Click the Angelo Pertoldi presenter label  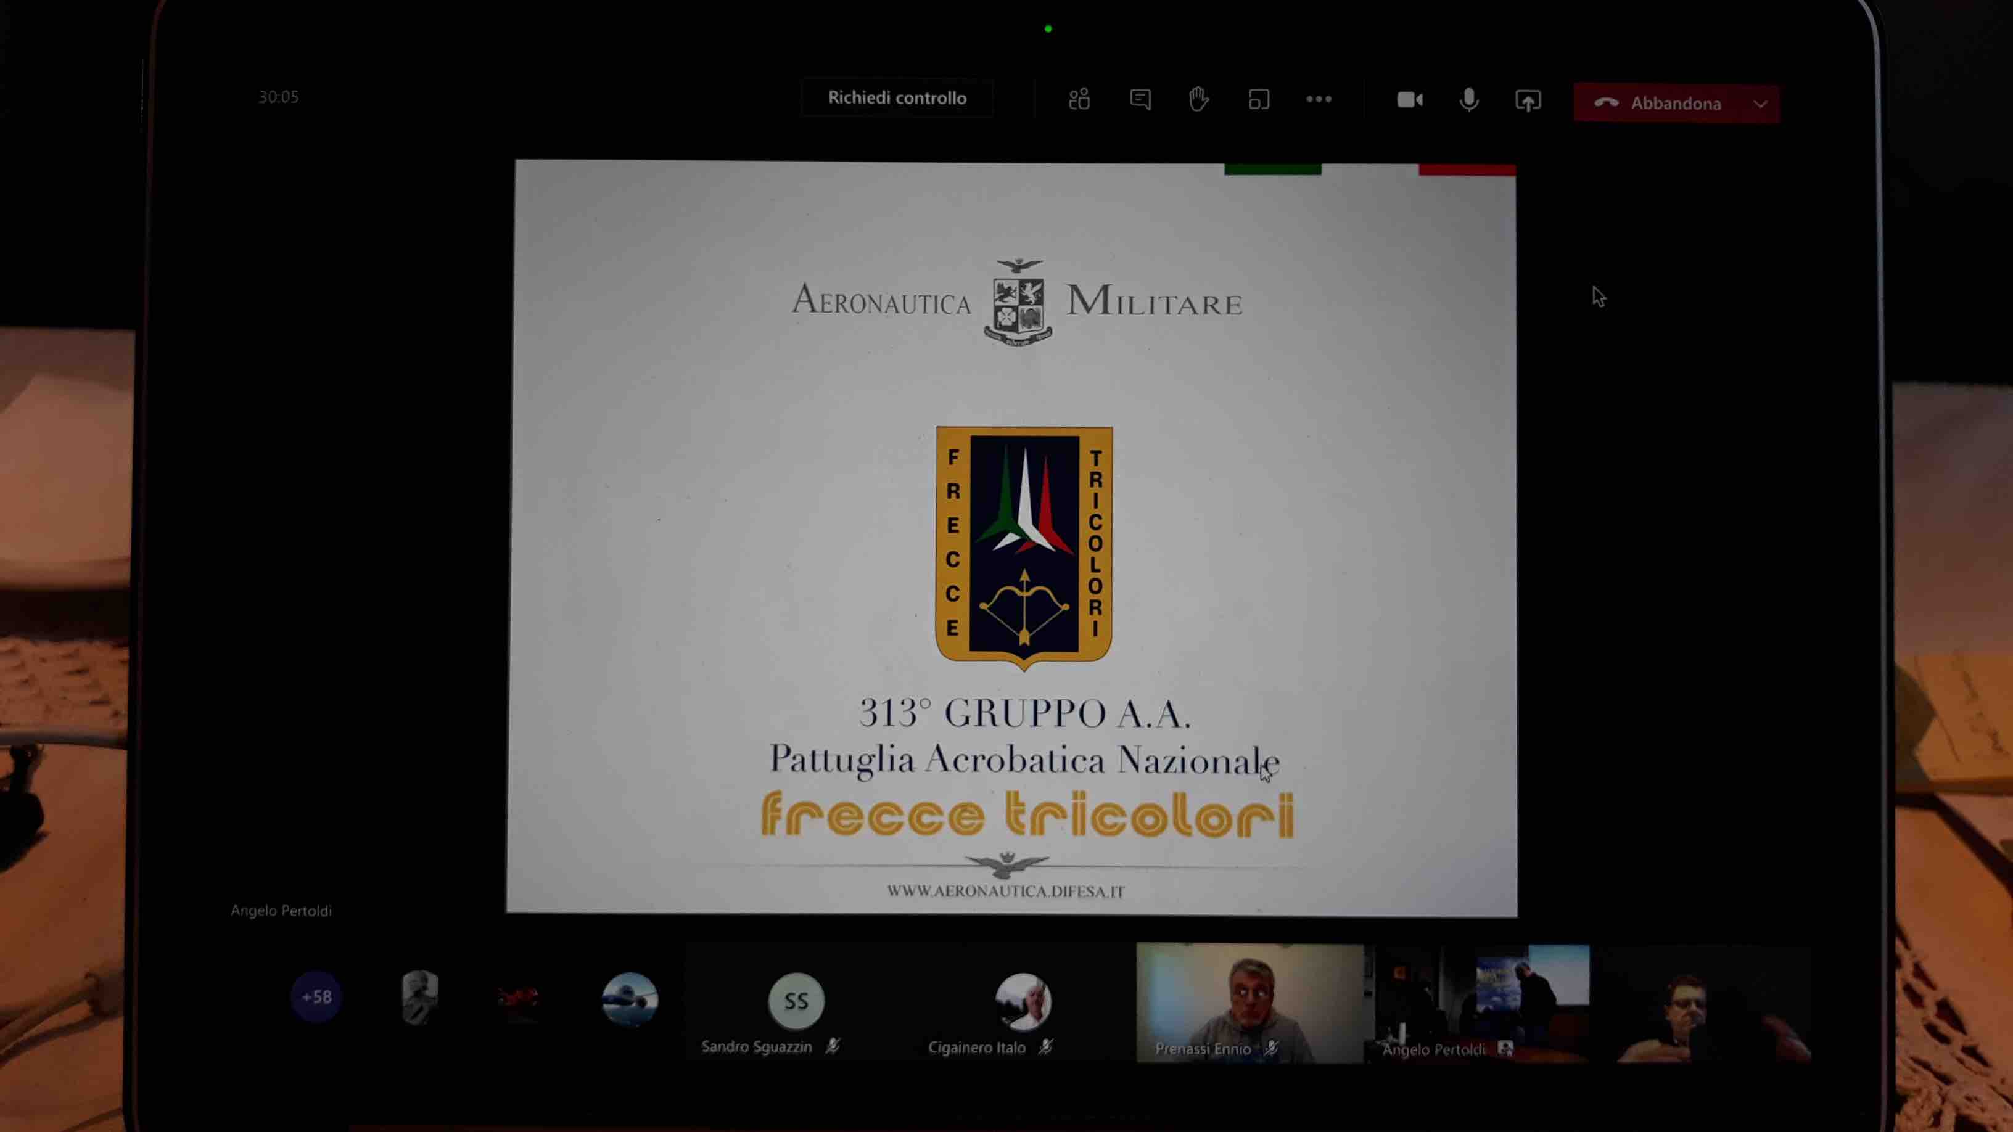click(x=281, y=911)
